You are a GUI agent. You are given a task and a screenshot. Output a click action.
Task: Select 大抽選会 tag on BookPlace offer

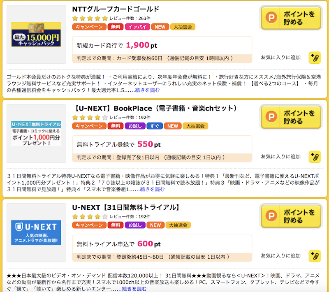pos(195,126)
